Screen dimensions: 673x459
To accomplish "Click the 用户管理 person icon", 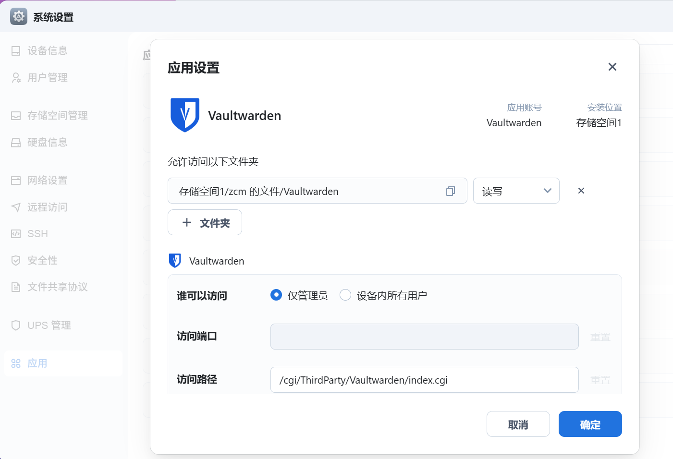I will (x=16, y=77).
